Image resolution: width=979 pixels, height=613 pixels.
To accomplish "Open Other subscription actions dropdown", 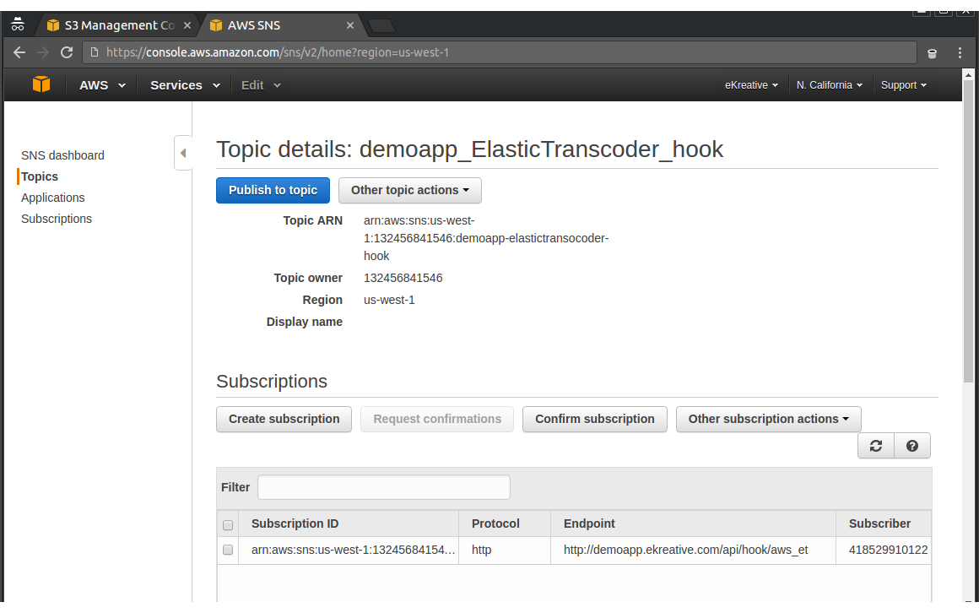I will click(768, 419).
